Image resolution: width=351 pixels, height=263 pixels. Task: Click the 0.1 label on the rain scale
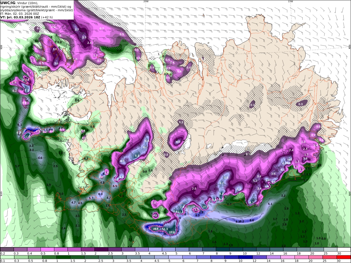[3, 261]
